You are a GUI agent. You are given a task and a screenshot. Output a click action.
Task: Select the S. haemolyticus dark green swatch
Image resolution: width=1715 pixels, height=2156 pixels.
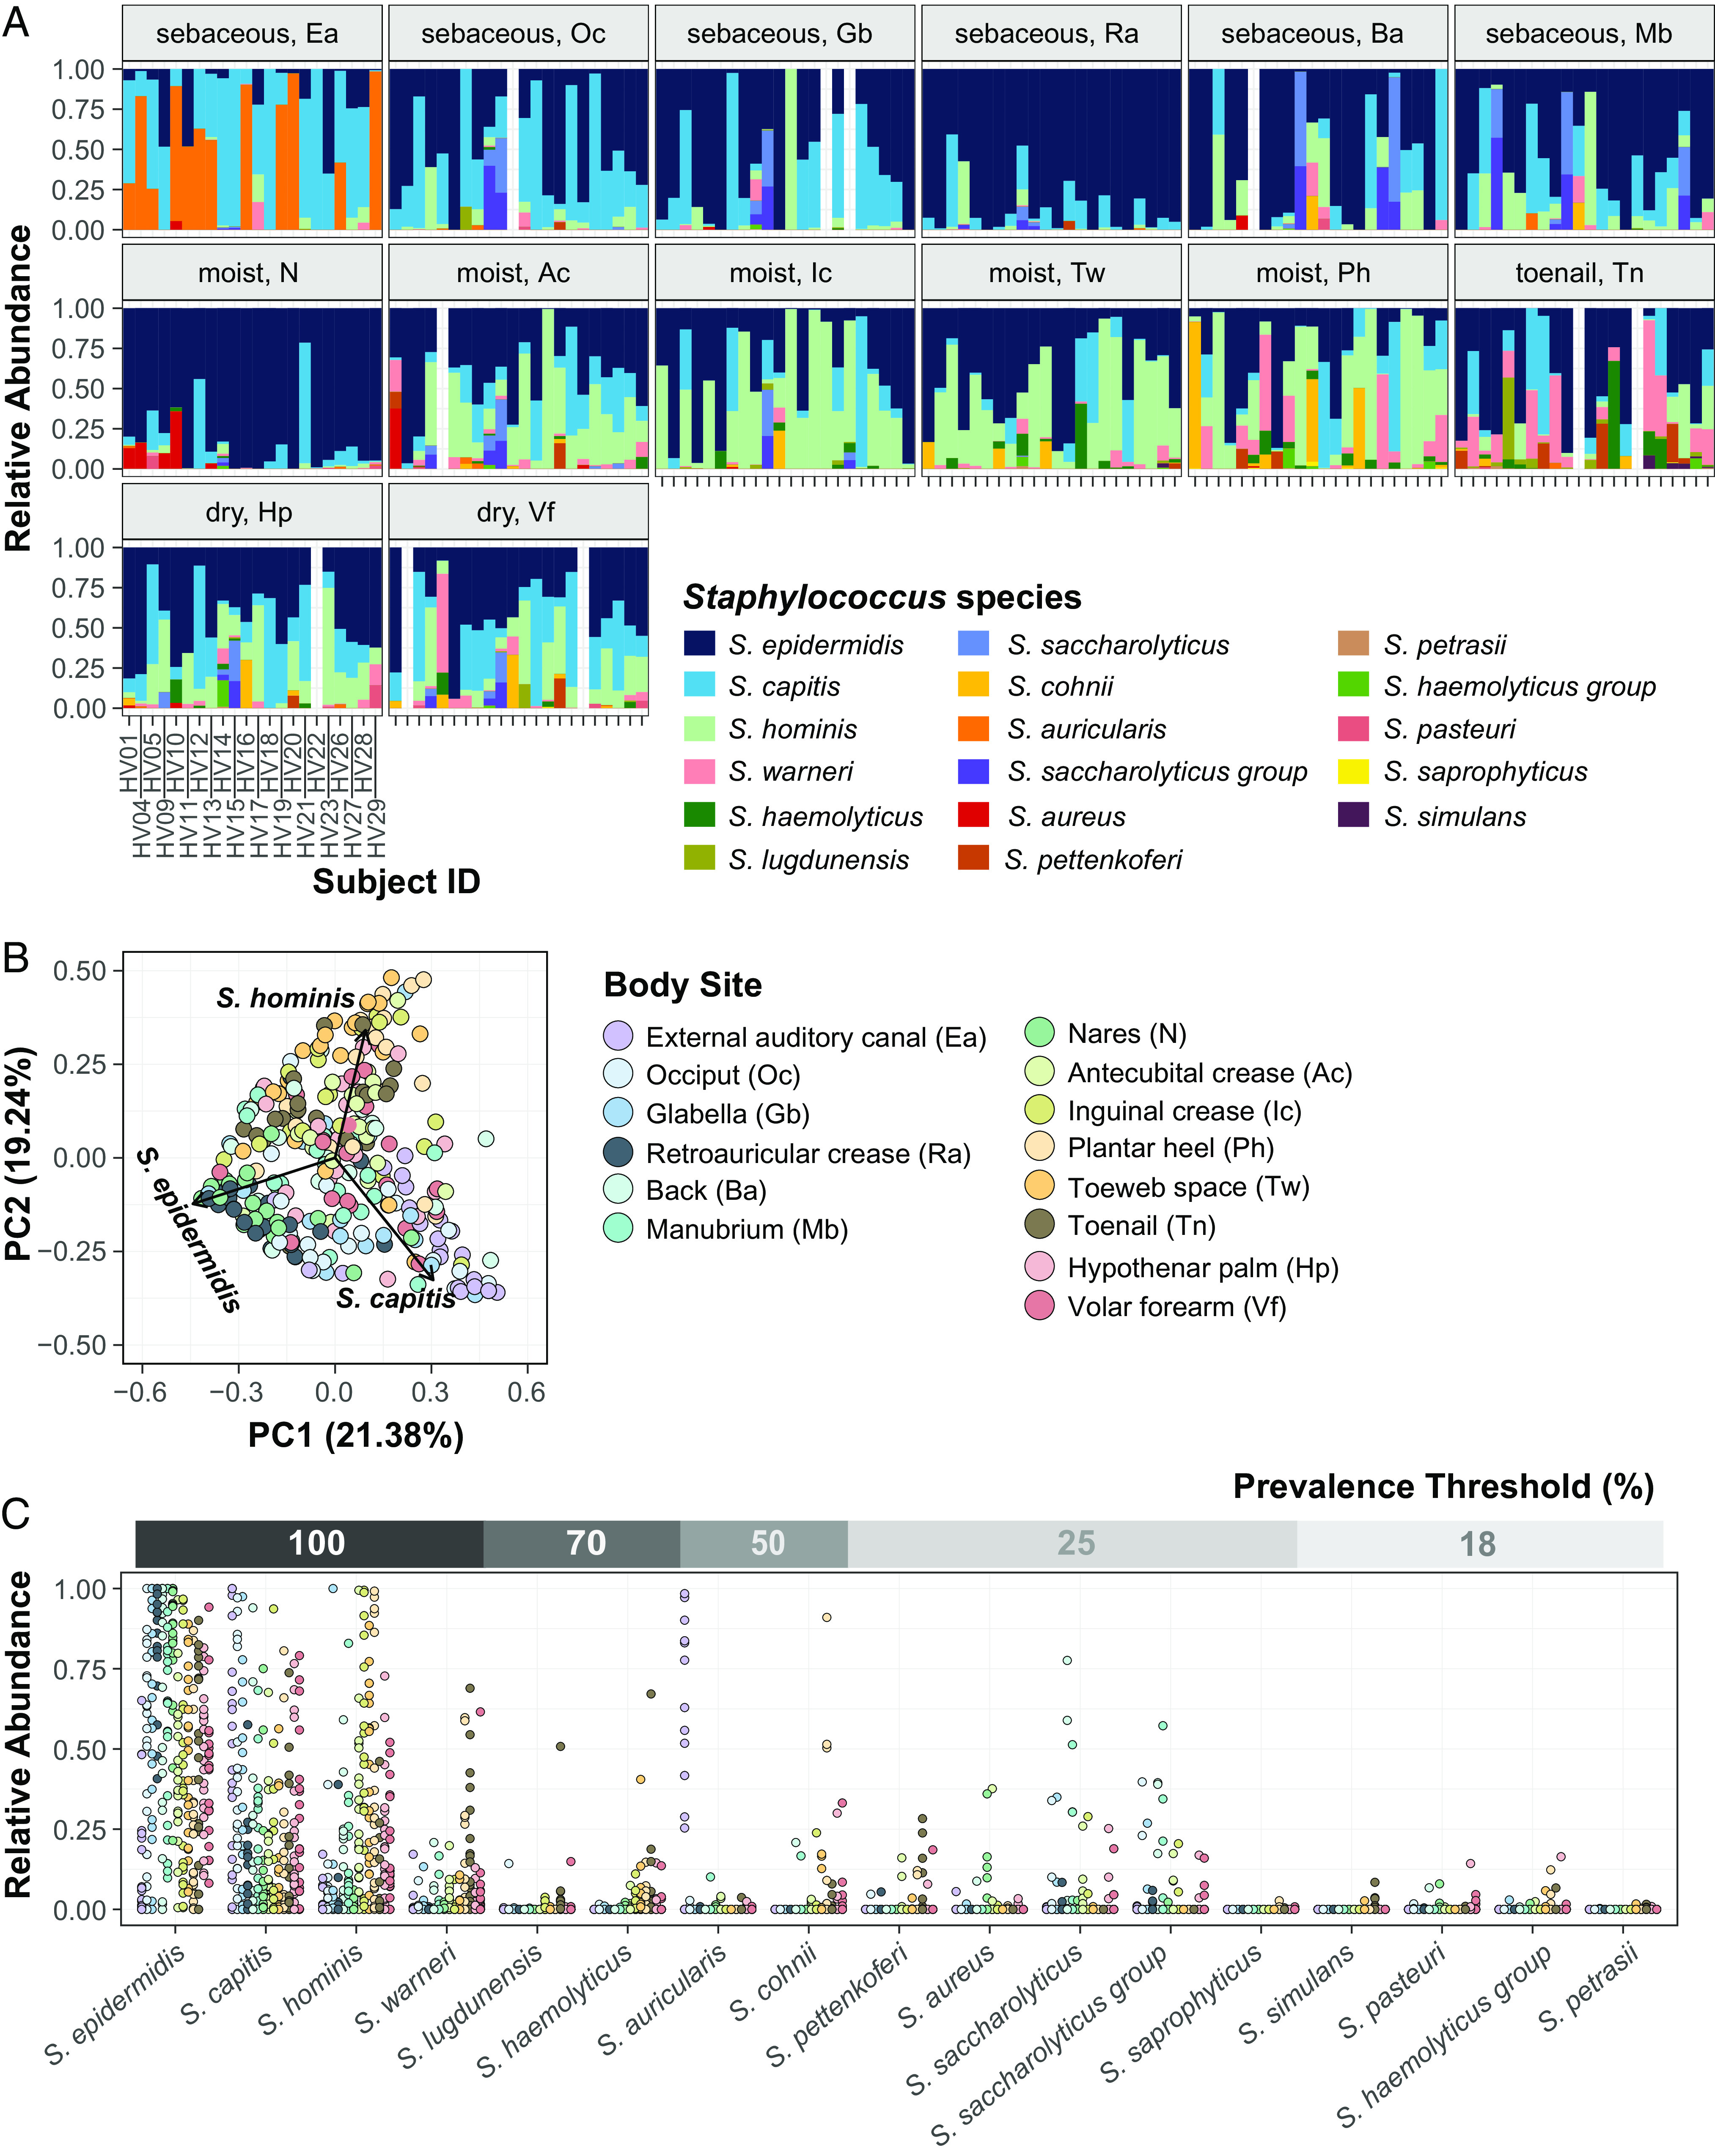[x=699, y=814]
